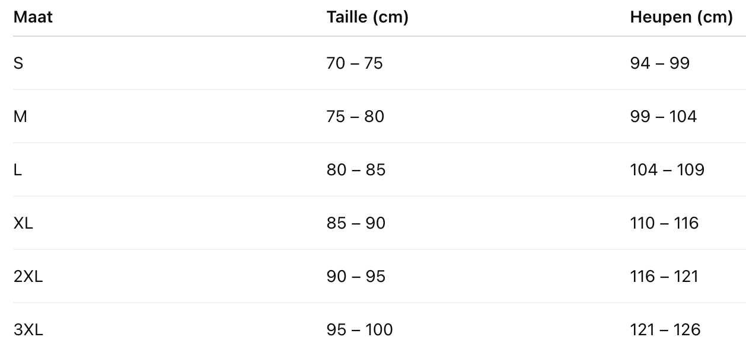
Task: Select the size S cell
Action: click(18, 63)
